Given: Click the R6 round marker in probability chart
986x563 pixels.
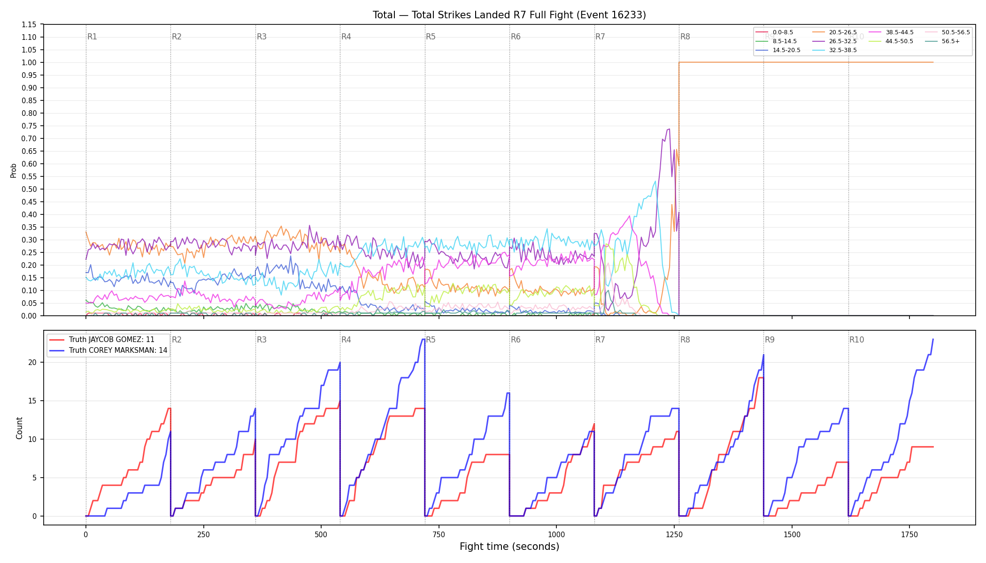Looking at the screenshot, I should pyautogui.click(x=516, y=37).
